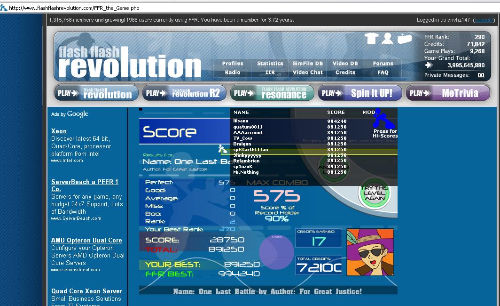Click the T-shirt shop icon in header
The height and width of the screenshot is (306, 500).
tap(372, 38)
